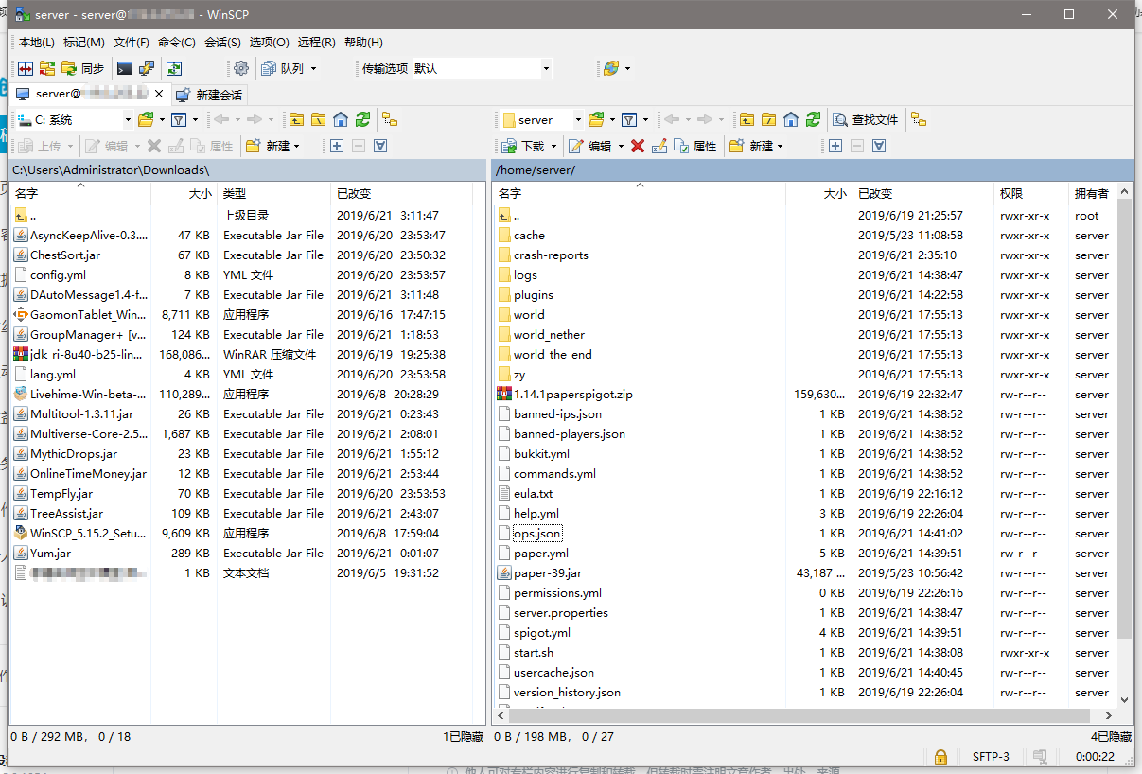This screenshot has height=774, width=1142.
Task: Open the remote server directory dropdown
Action: coord(576,120)
